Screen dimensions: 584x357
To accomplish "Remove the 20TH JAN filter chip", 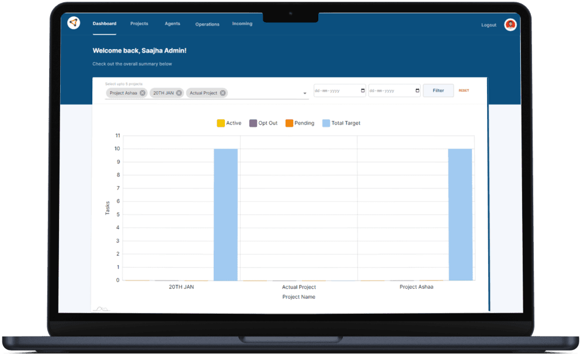I will click(179, 92).
